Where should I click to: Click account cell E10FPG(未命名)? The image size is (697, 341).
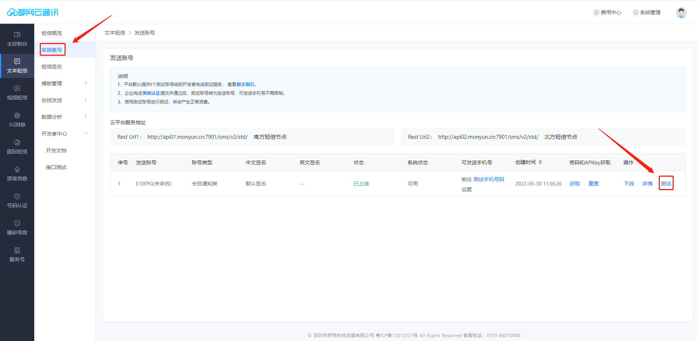point(153,184)
